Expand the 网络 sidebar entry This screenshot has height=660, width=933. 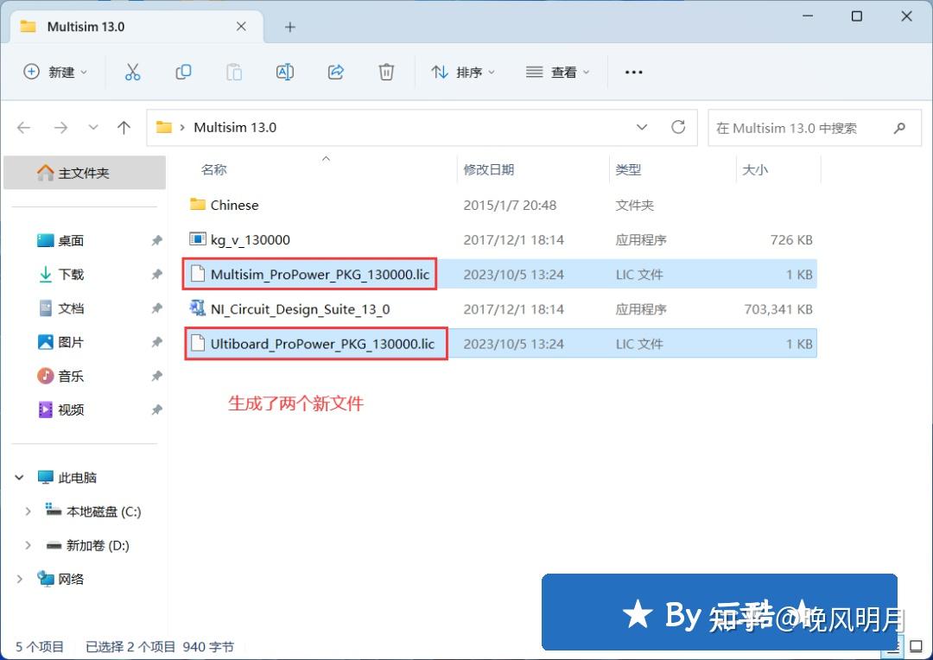(x=19, y=579)
